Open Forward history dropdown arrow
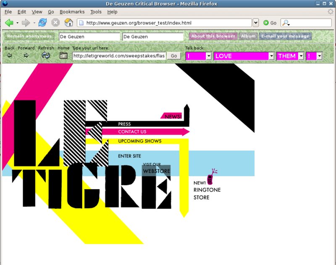 [x=34, y=23]
